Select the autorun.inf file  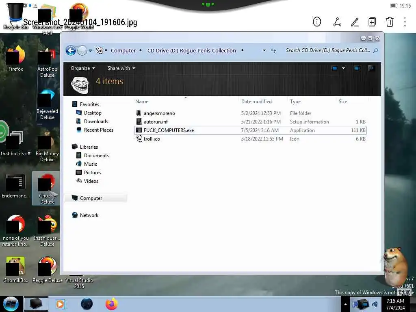(x=156, y=122)
